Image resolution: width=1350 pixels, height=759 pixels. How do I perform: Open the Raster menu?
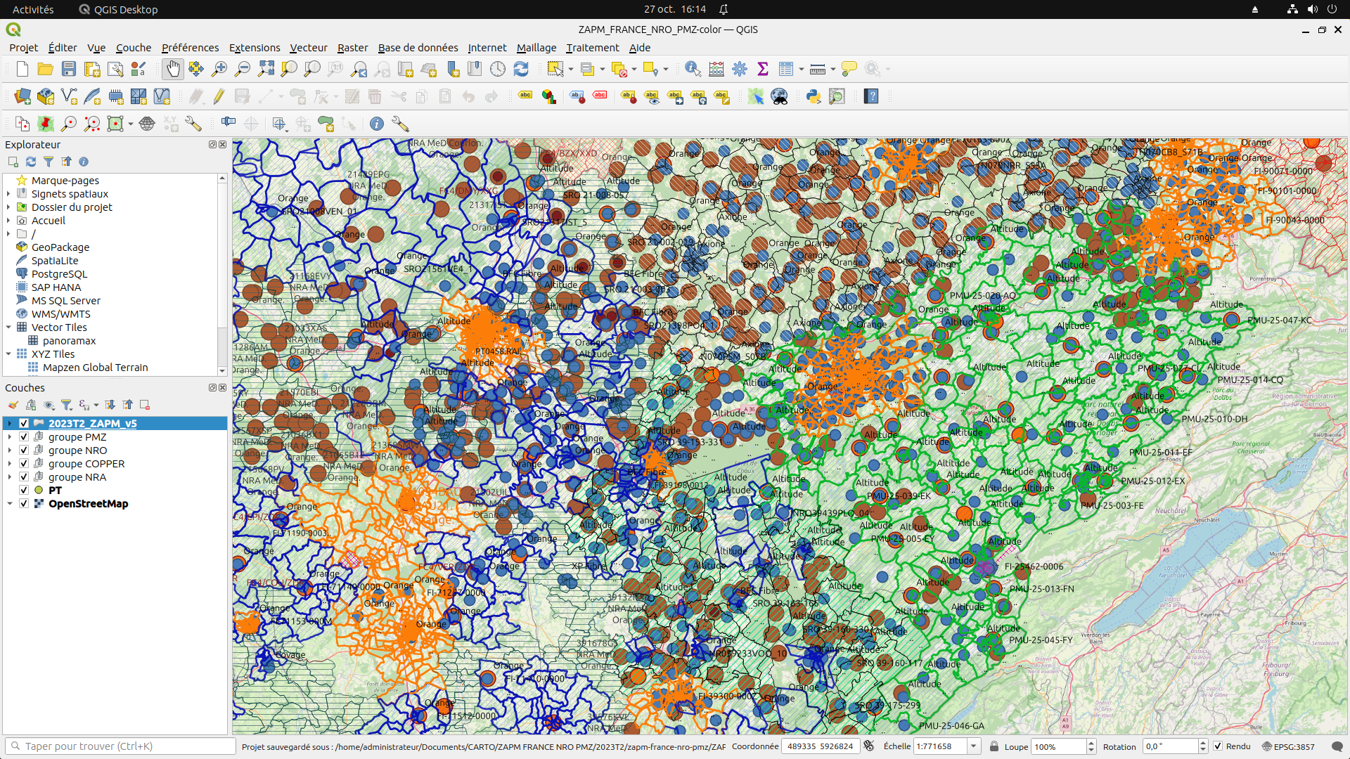click(x=352, y=48)
